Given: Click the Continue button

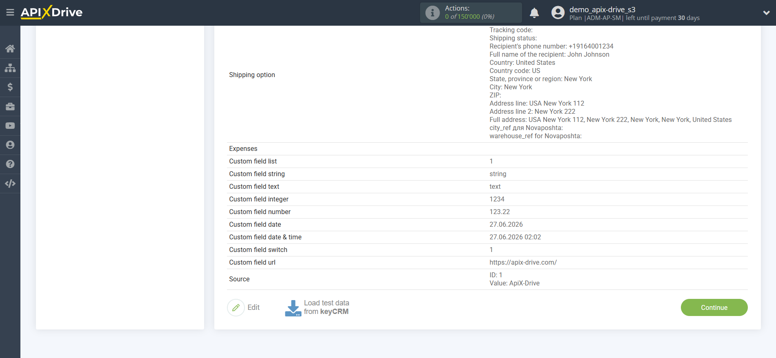Looking at the screenshot, I should 714,307.
